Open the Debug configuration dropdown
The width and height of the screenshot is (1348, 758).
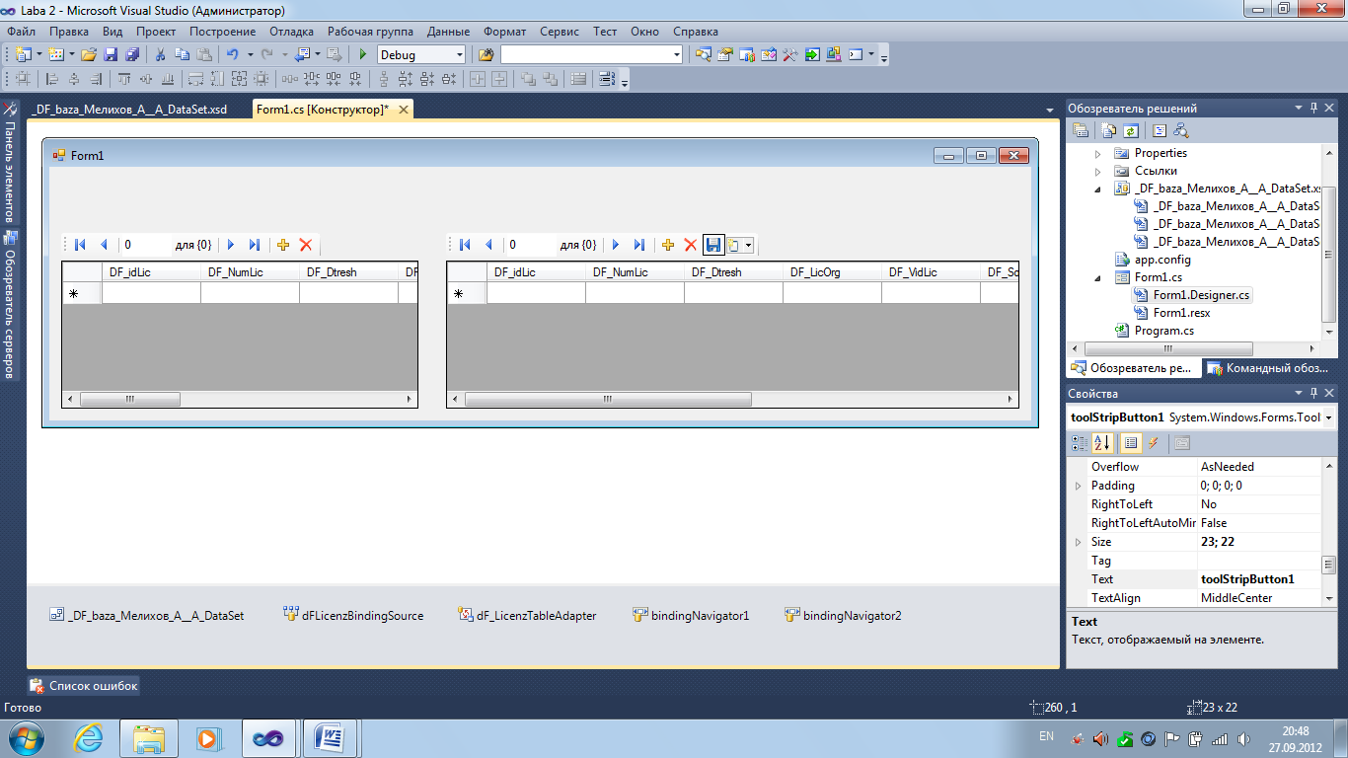pos(459,55)
